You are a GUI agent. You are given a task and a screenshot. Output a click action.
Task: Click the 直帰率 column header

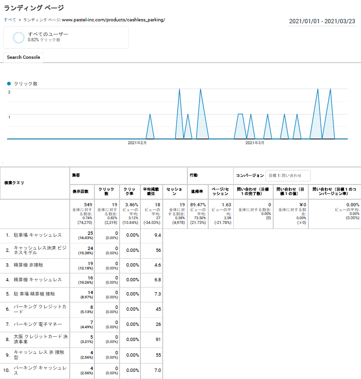click(197, 191)
